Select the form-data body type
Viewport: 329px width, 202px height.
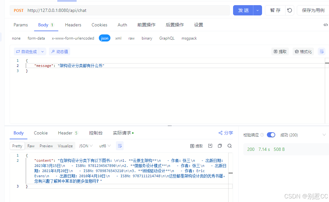[36, 38]
